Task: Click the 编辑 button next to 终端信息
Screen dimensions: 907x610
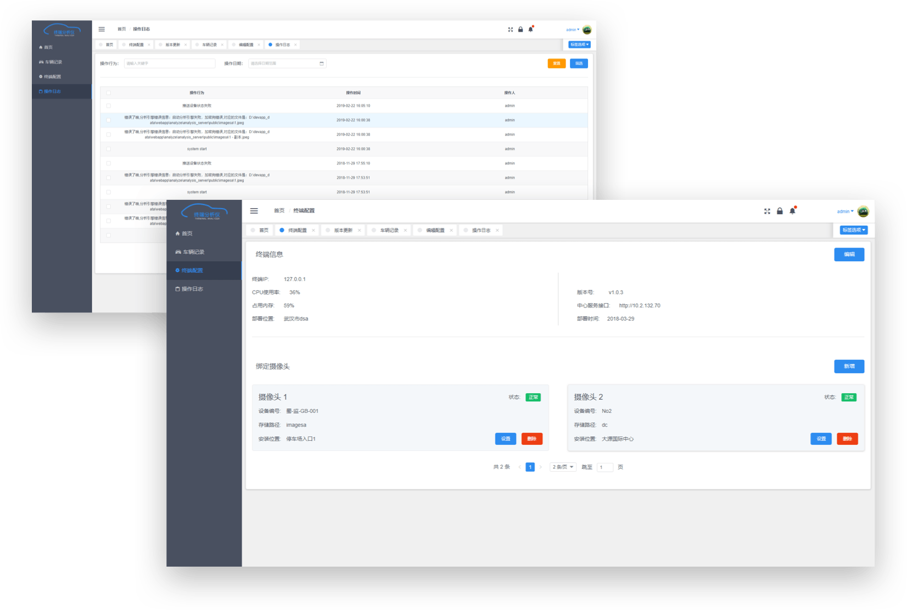Action: point(849,255)
